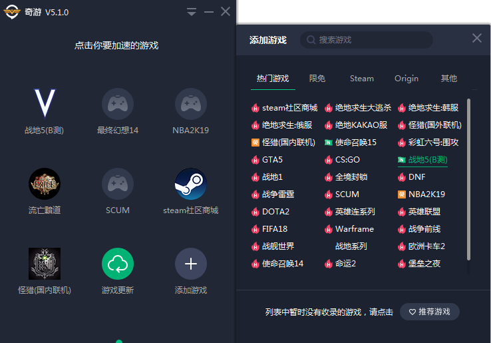
Task: Select the 怪猎(国内联机) Monster Hunter thumbnail
Action: pos(45,264)
